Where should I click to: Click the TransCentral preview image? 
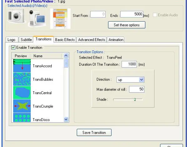(x=22, y=93)
